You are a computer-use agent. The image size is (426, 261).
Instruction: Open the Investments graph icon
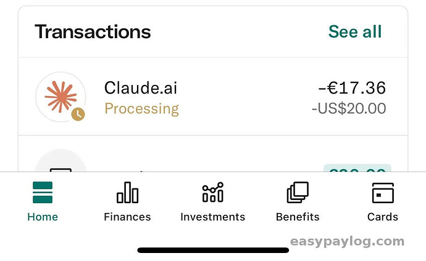point(213,192)
